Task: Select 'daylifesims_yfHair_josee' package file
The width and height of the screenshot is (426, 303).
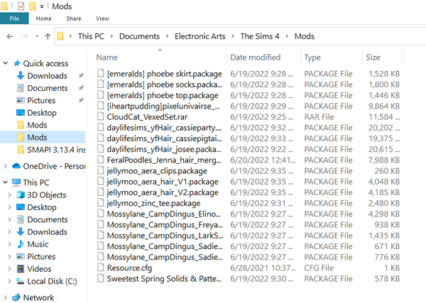Action: [164, 149]
